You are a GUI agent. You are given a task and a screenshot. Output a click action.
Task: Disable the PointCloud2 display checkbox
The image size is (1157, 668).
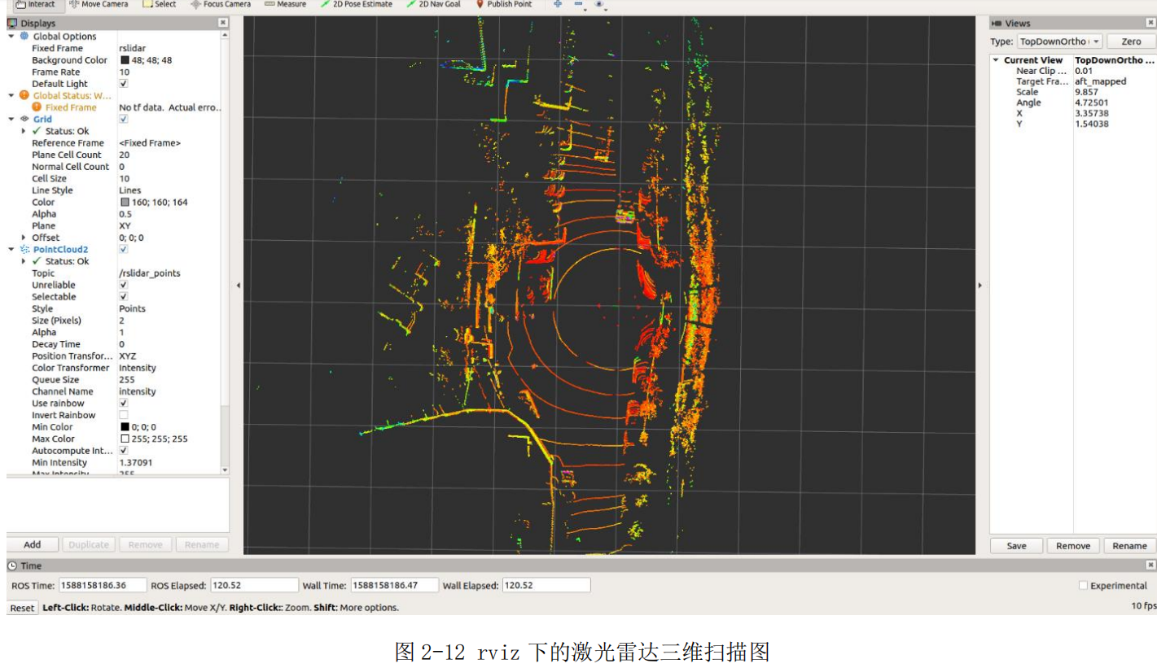(x=124, y=249)
